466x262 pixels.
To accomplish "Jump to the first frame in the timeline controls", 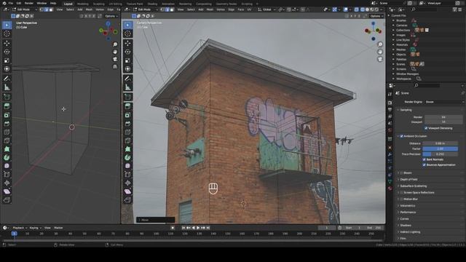I will (183, 228).
